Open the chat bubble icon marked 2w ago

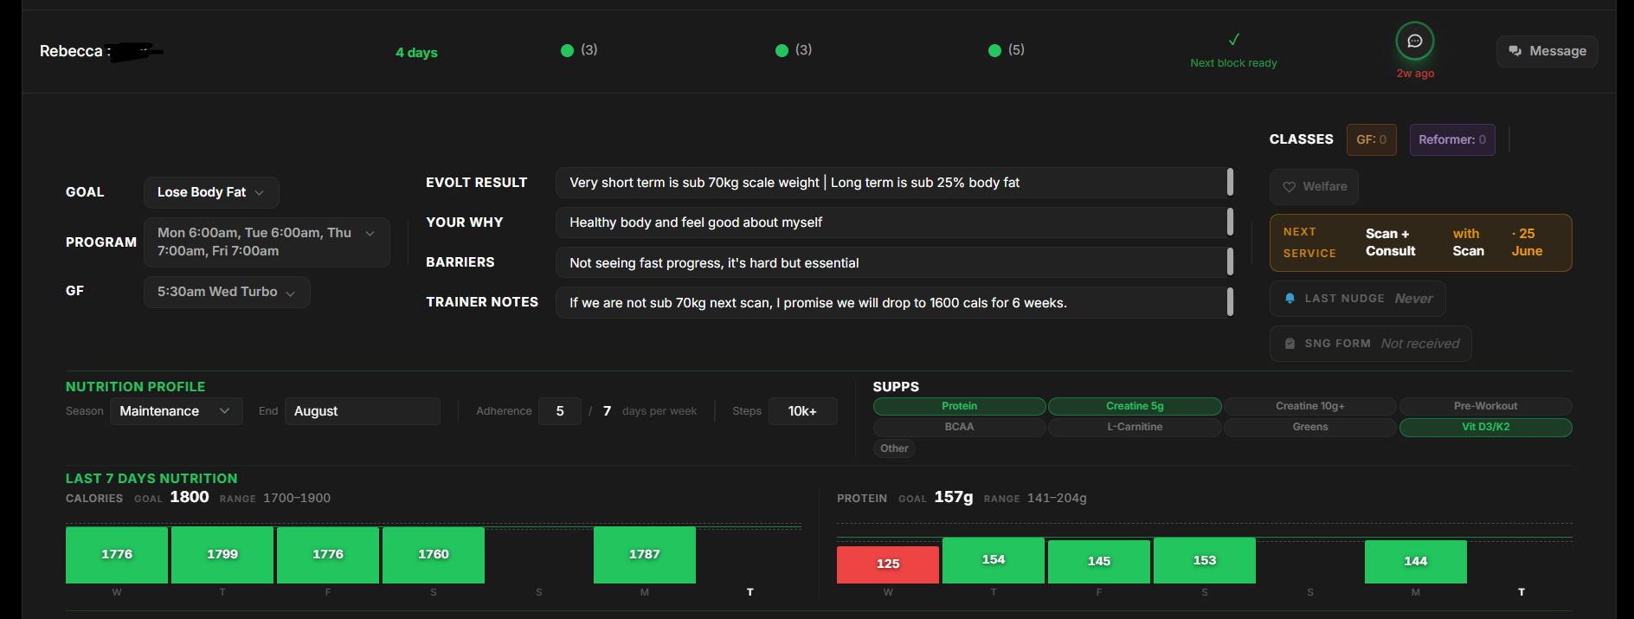point(1415,41)
